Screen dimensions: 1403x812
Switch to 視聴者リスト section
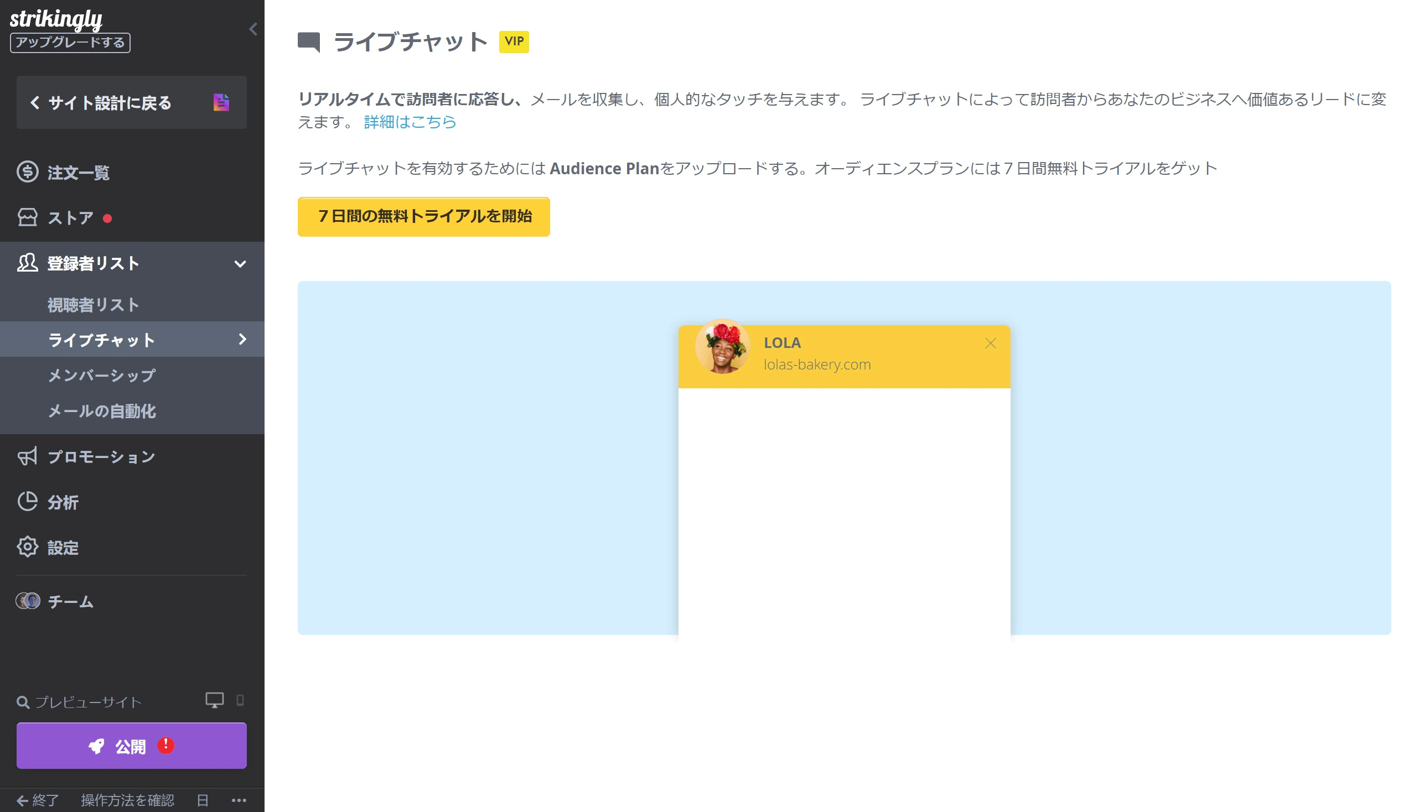[94, 304]
